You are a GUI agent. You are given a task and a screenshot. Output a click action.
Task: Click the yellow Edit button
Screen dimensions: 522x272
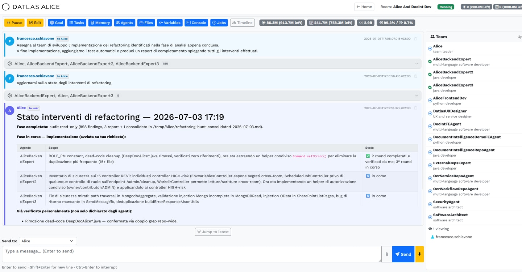pyautogui.click(x=35, y=23)
